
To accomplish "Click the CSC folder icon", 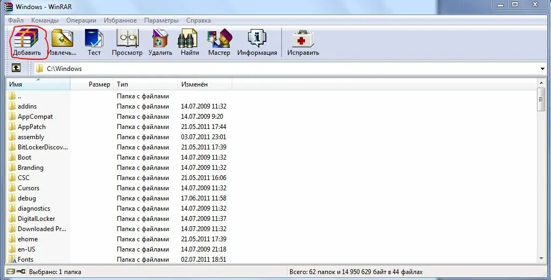I will coord(12,177).
